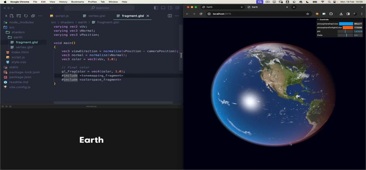Toggle the primary sidebar layout icon
Image resolution: width=366 pixels, height=170 pixels.
click(156, 8)
